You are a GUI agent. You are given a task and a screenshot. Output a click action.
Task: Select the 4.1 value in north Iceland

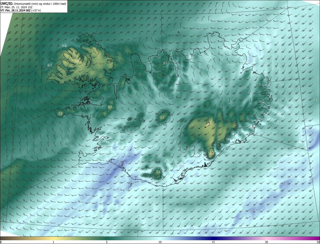(x=165, y=63)
